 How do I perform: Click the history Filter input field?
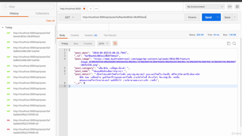[28, 7]
